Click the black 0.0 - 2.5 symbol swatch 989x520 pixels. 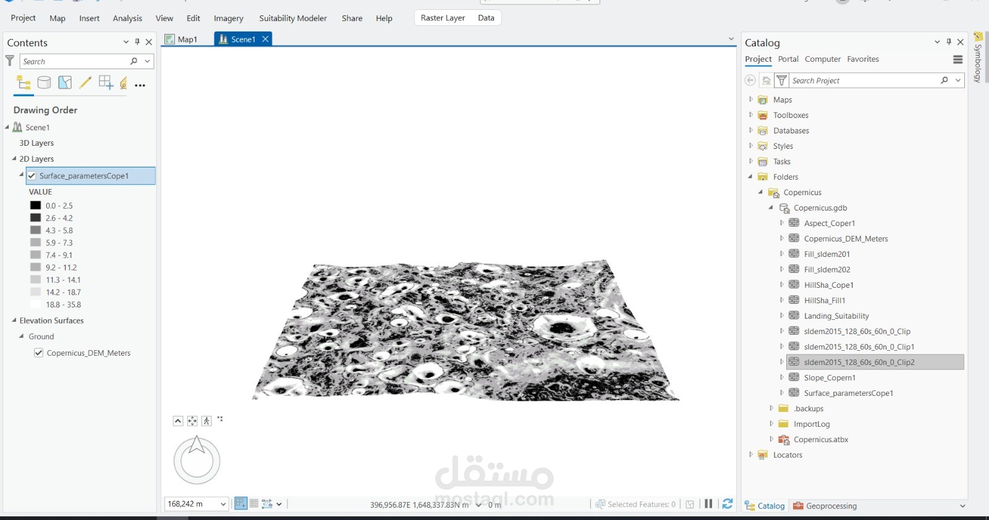tap(35, 205)
